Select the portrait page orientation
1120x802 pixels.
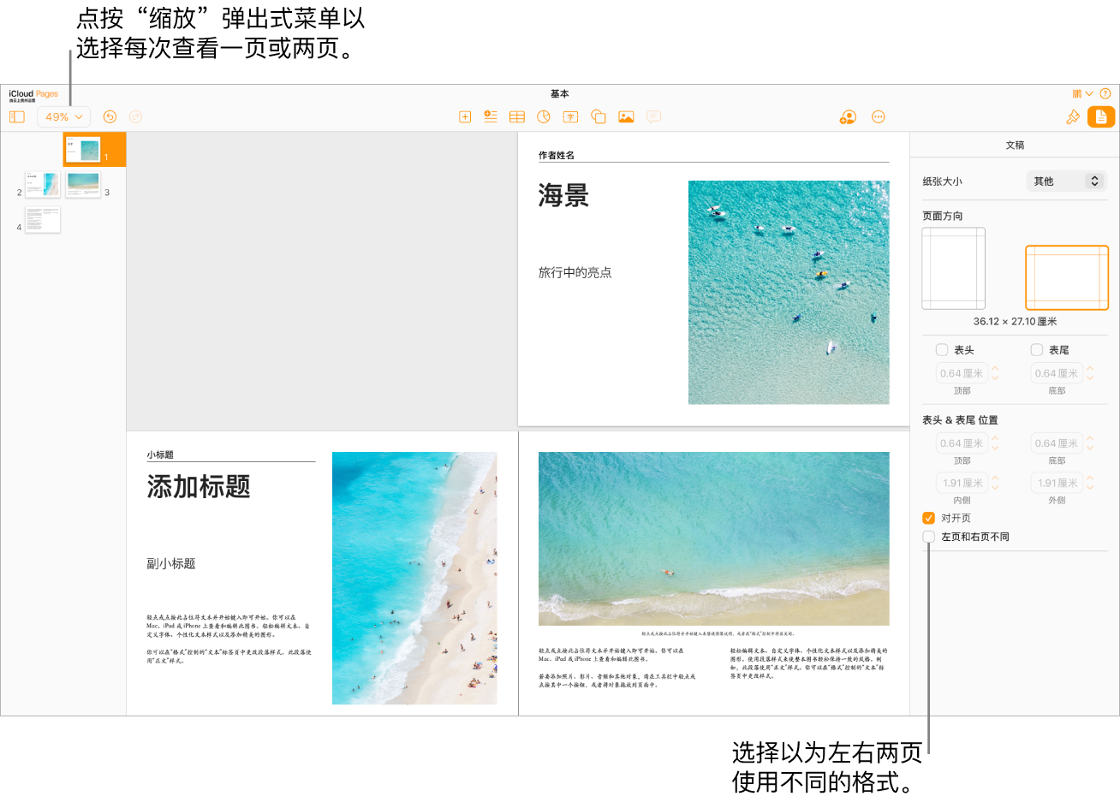(x=953, y=268)
